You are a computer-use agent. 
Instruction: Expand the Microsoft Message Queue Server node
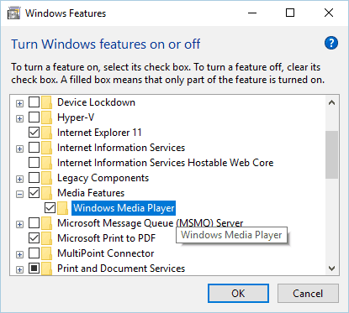point(19,224)
